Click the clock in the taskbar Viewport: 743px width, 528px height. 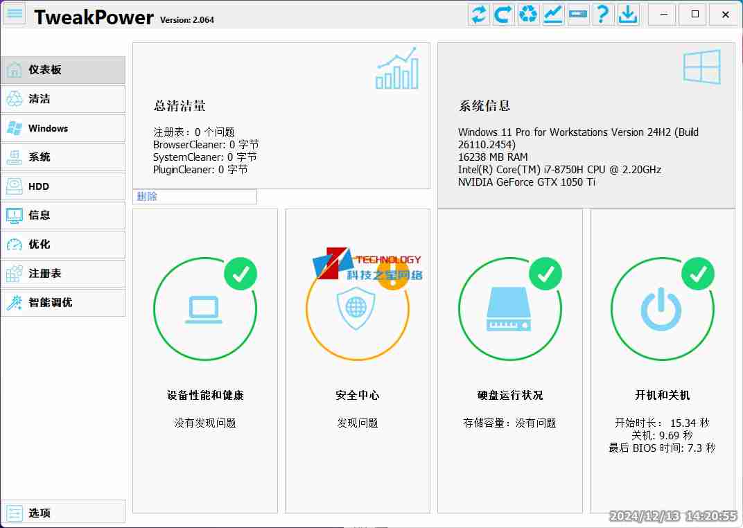tap(671, 516)
